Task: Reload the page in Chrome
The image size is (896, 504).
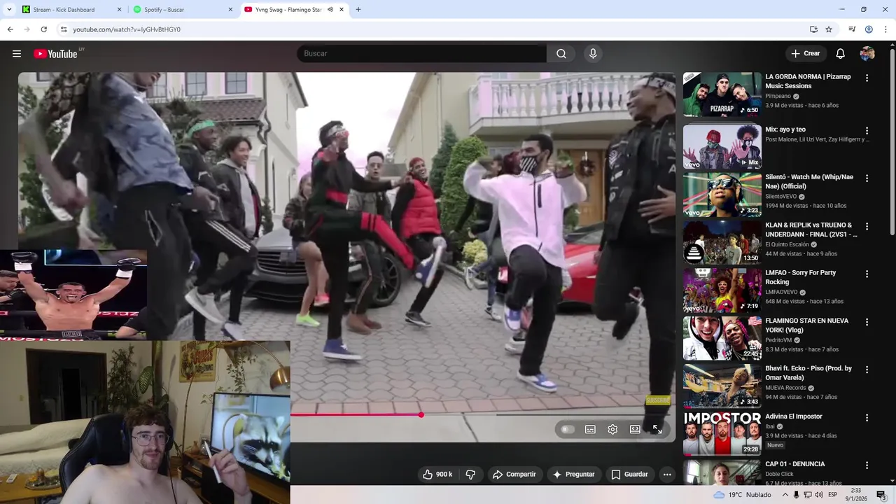Action: pyautogui.click(x=43, y=29)
